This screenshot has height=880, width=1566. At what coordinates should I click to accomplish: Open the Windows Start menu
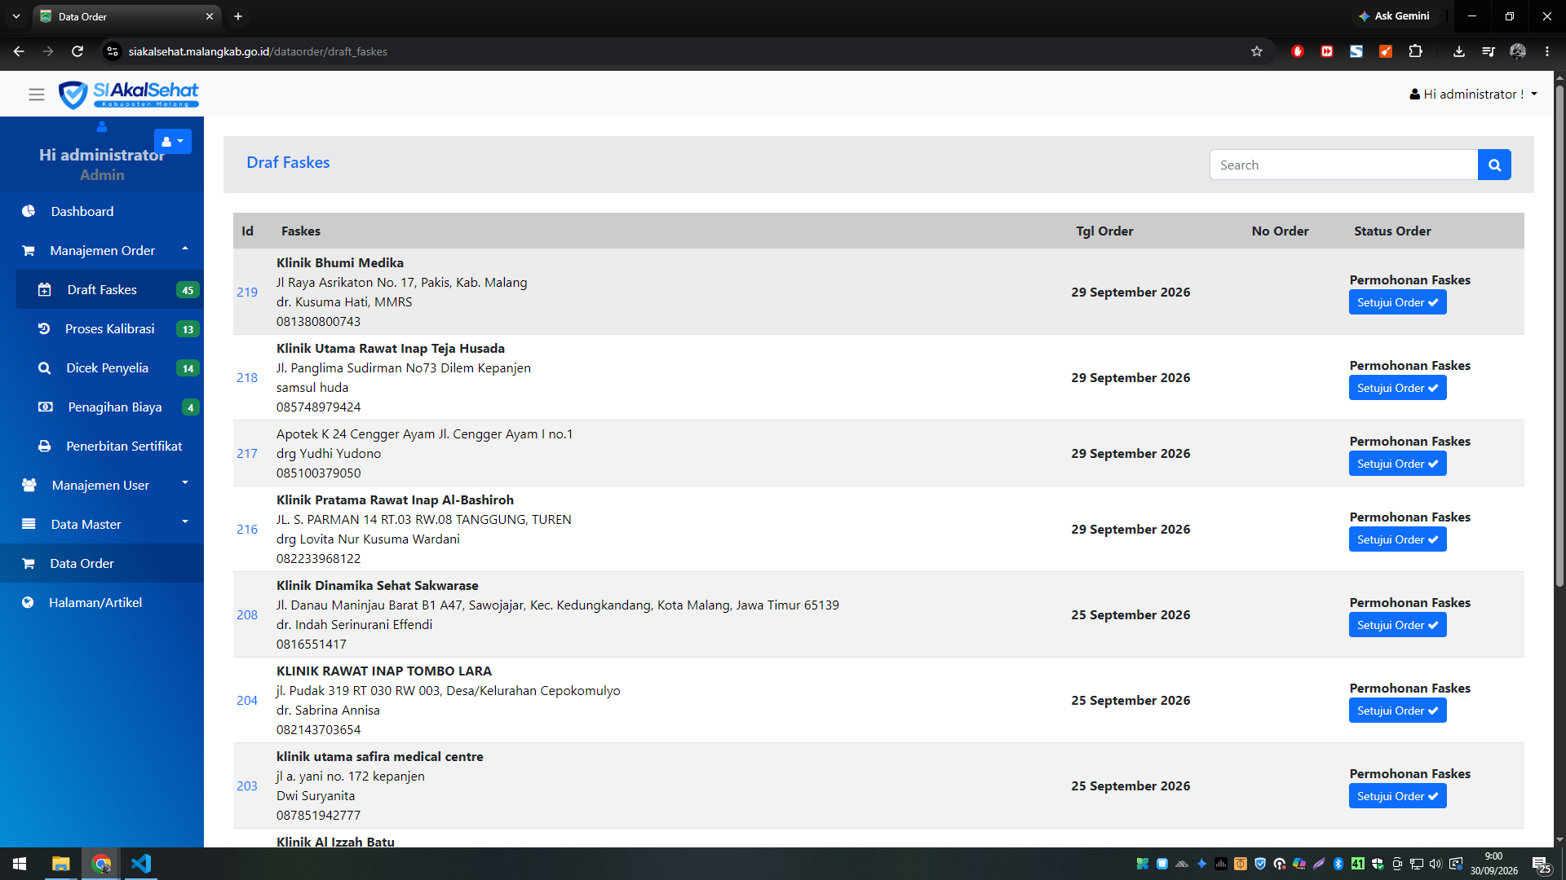click(20, 864)
